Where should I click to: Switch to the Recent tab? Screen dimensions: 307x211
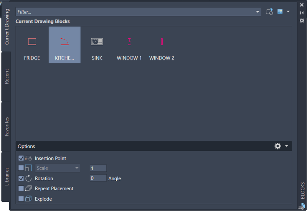(7, 76)
